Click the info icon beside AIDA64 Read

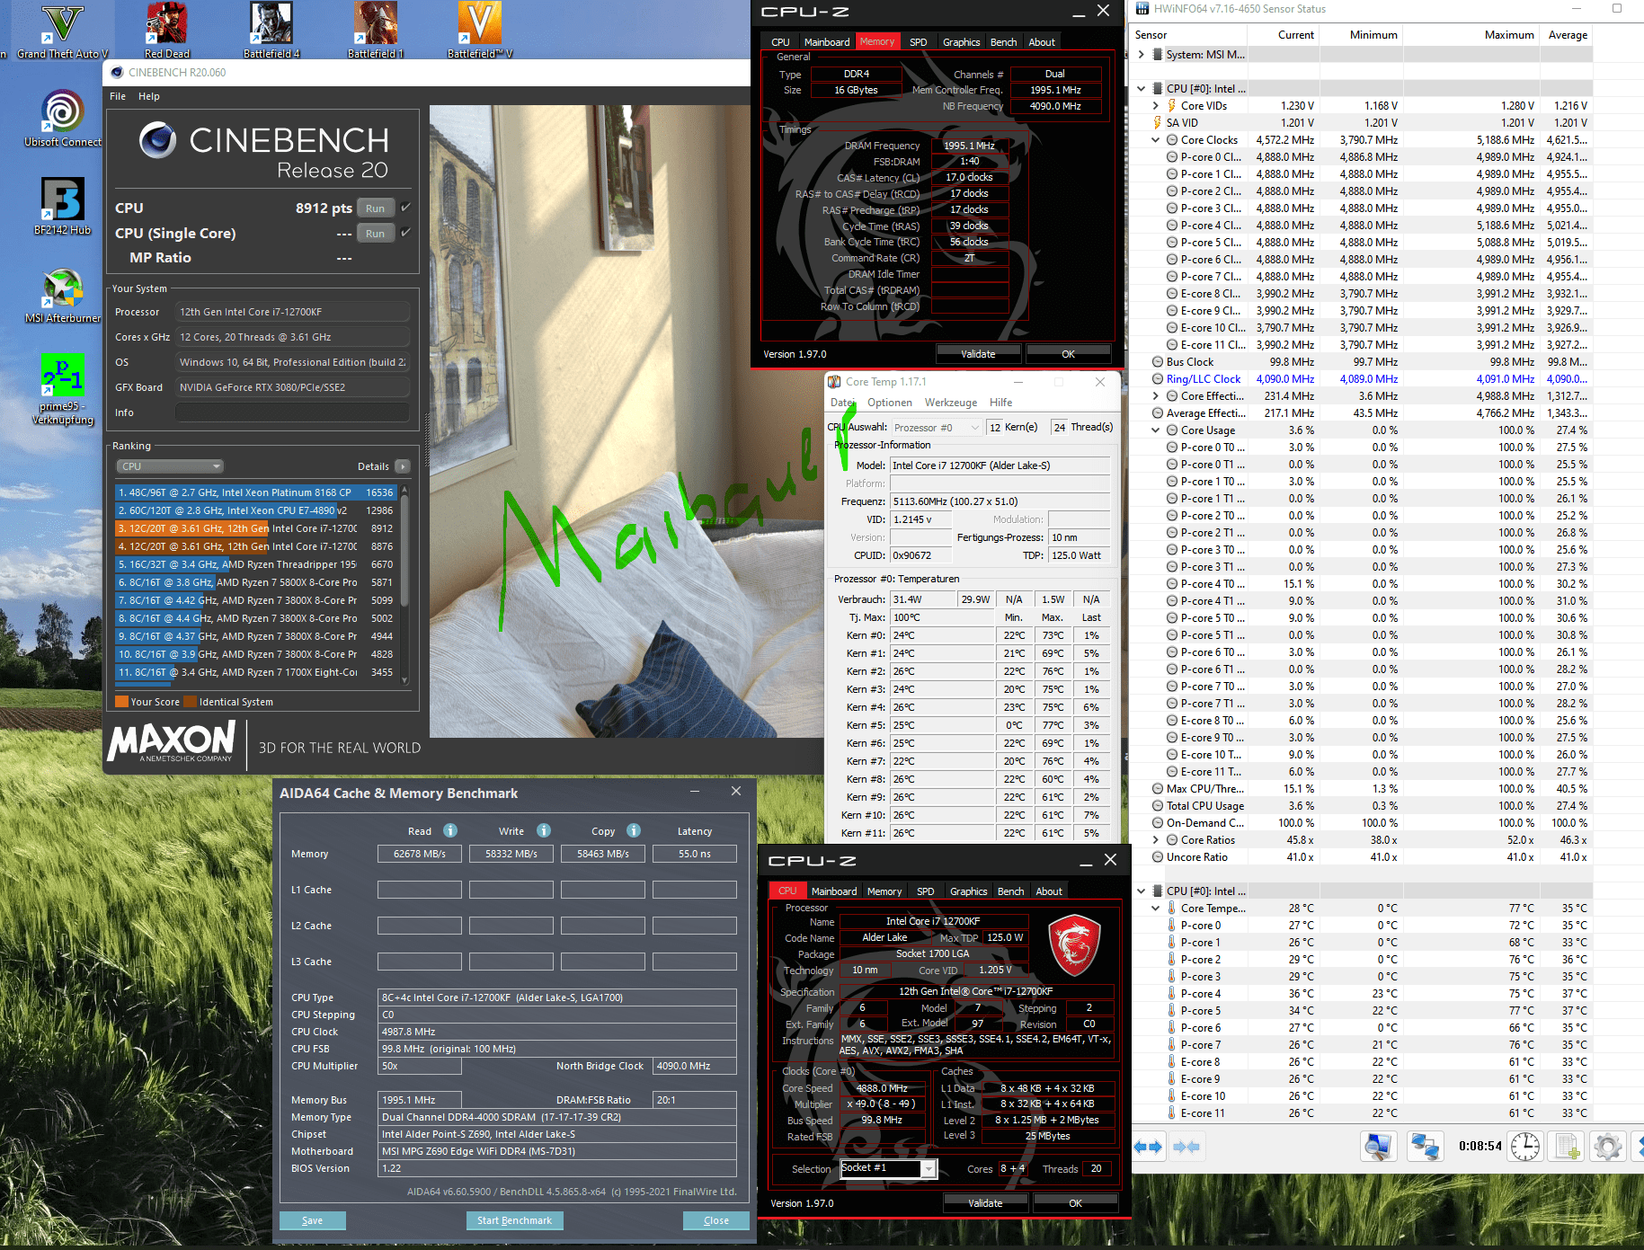pos(450,830)
